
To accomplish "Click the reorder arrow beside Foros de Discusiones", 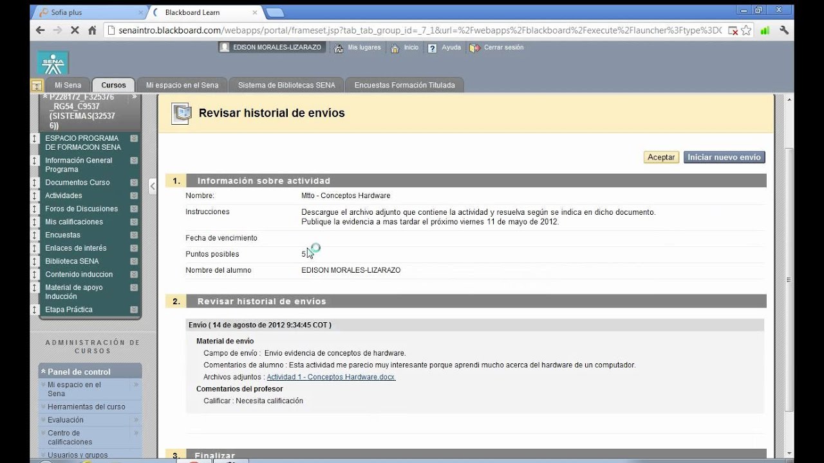I will coord(35,209).
